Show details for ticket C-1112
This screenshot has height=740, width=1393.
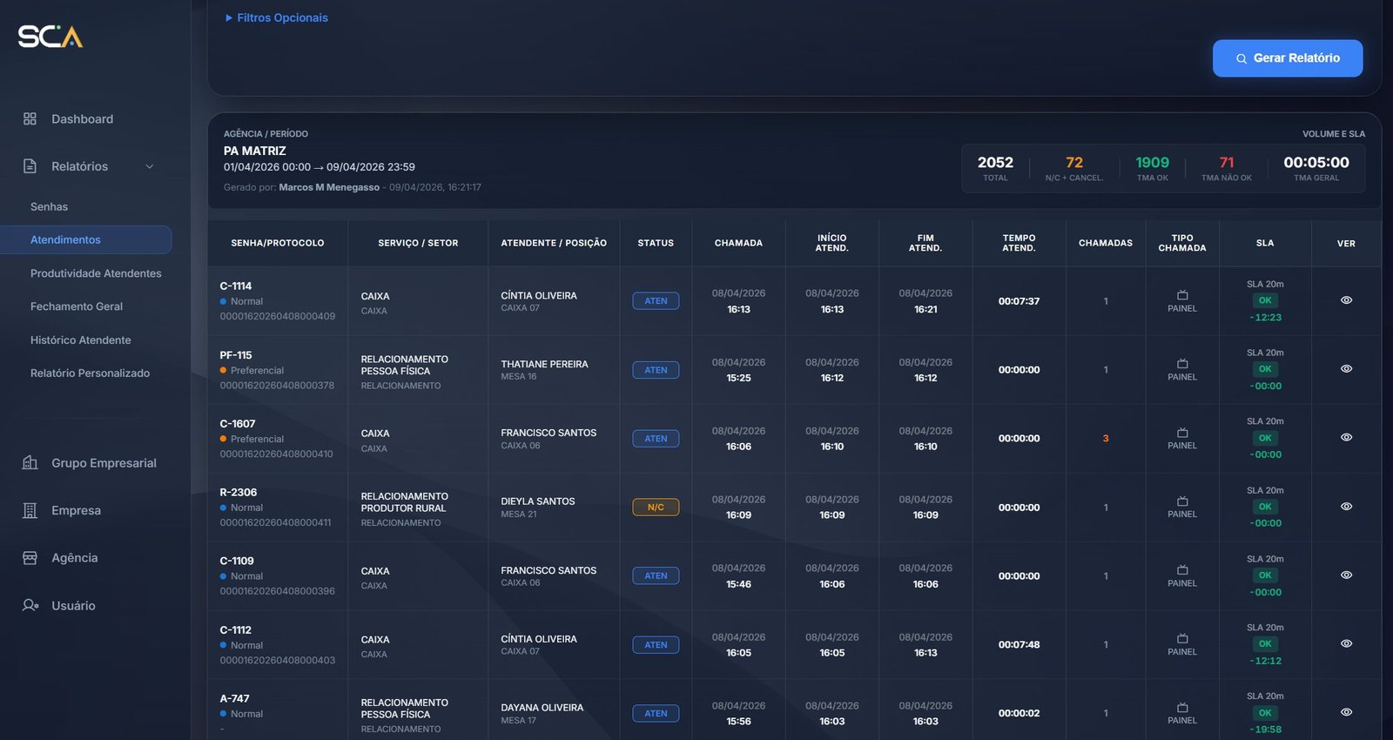(x=1346, y=643)
